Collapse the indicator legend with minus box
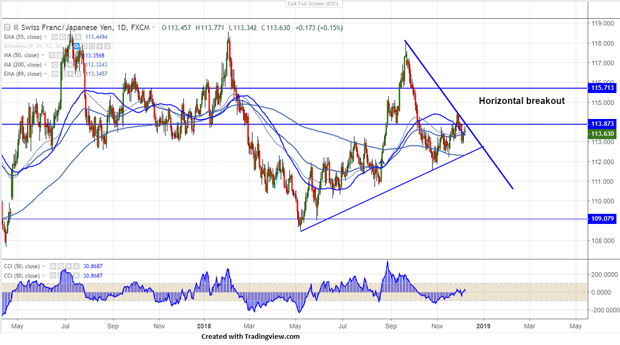The width and height of the screenshot is (620, 345). 7,27
